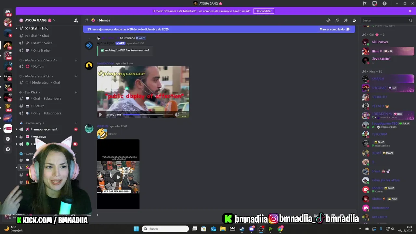The height and width of the screenshot is (234, 416).
Task: Show hidden system tray icons chevron
Action: 360,229
